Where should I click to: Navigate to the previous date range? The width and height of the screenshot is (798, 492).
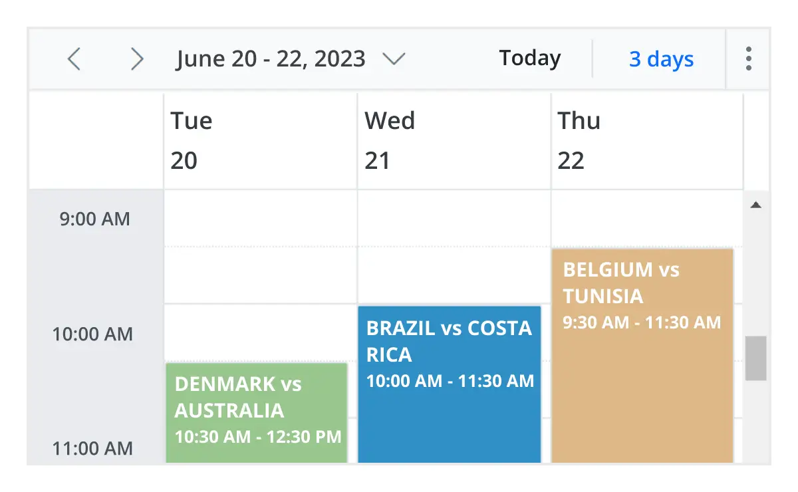73,59
